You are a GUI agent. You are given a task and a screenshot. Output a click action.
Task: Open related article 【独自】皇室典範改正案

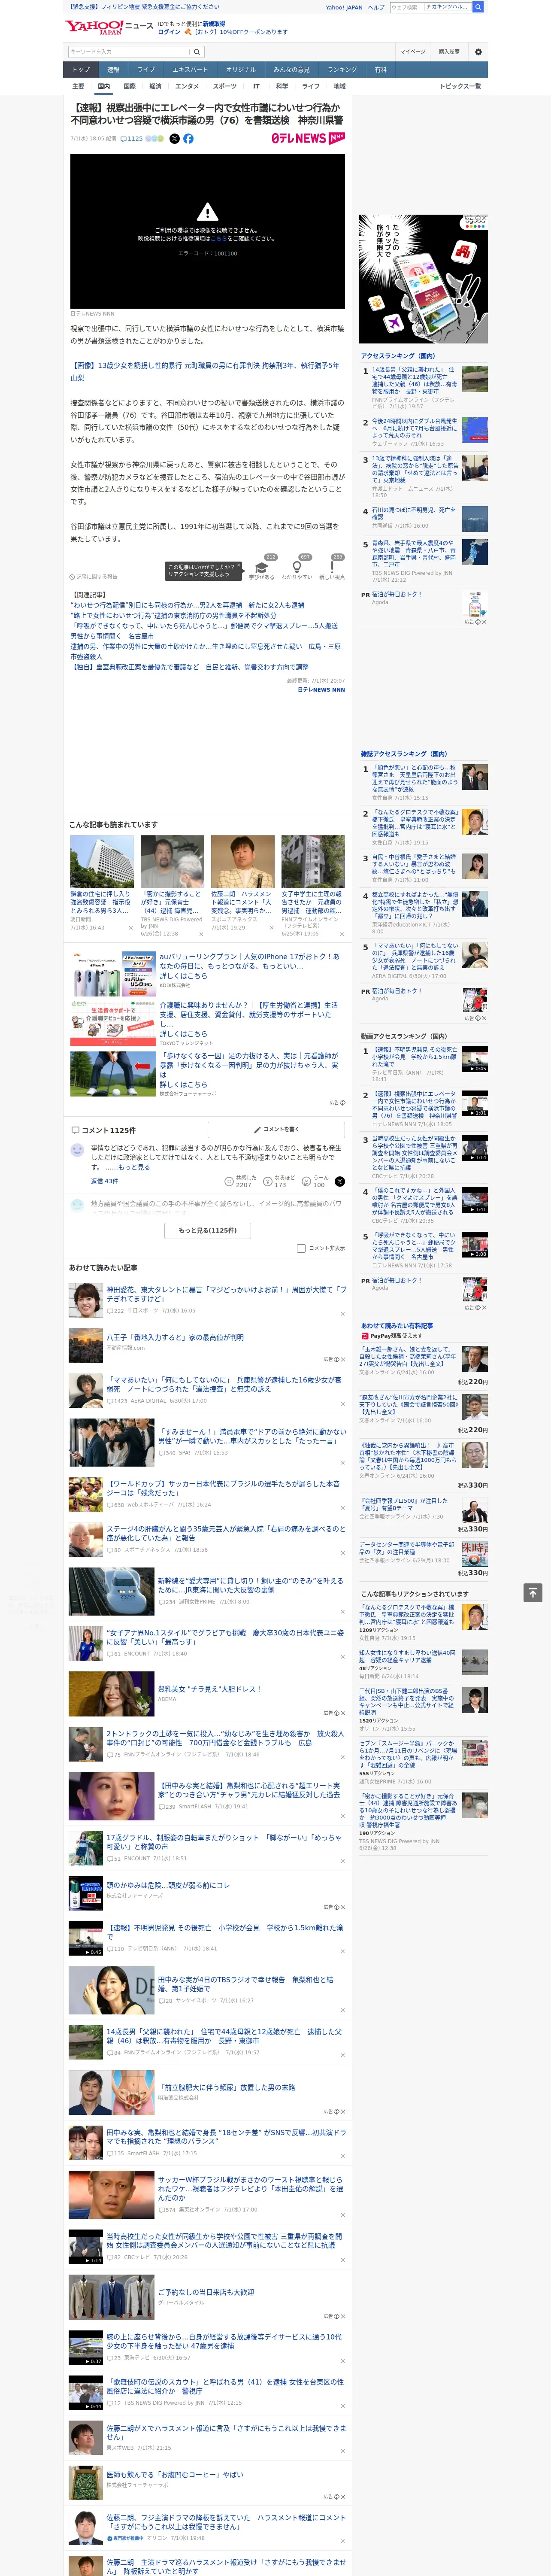(189, 667)
